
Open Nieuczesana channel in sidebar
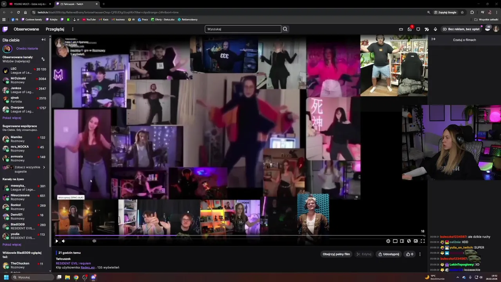pos(24,197)
